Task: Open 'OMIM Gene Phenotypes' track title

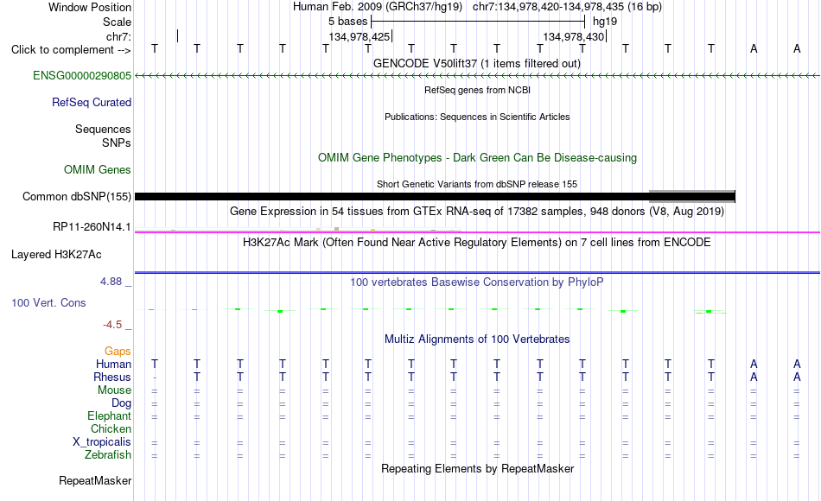Action: [x=478, y=158]
